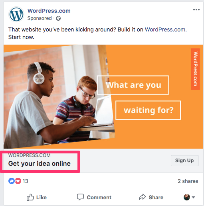The image size is (204, 206).
Task: Click the public globe audience icon
Action: pos(58,18)
